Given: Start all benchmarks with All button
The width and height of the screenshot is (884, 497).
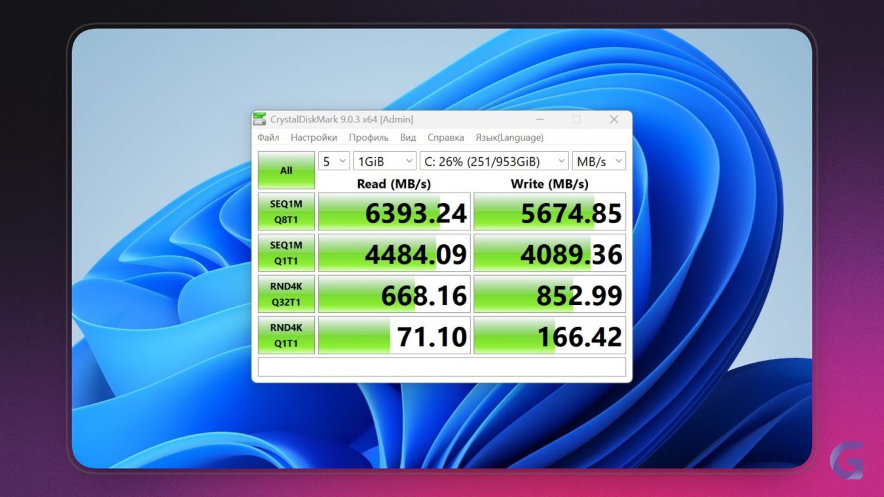Looking at the screenshot, I should point(286,170).
